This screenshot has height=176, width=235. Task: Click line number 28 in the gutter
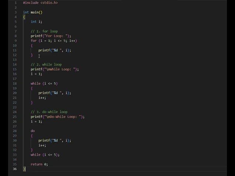[x=15, y=131]
